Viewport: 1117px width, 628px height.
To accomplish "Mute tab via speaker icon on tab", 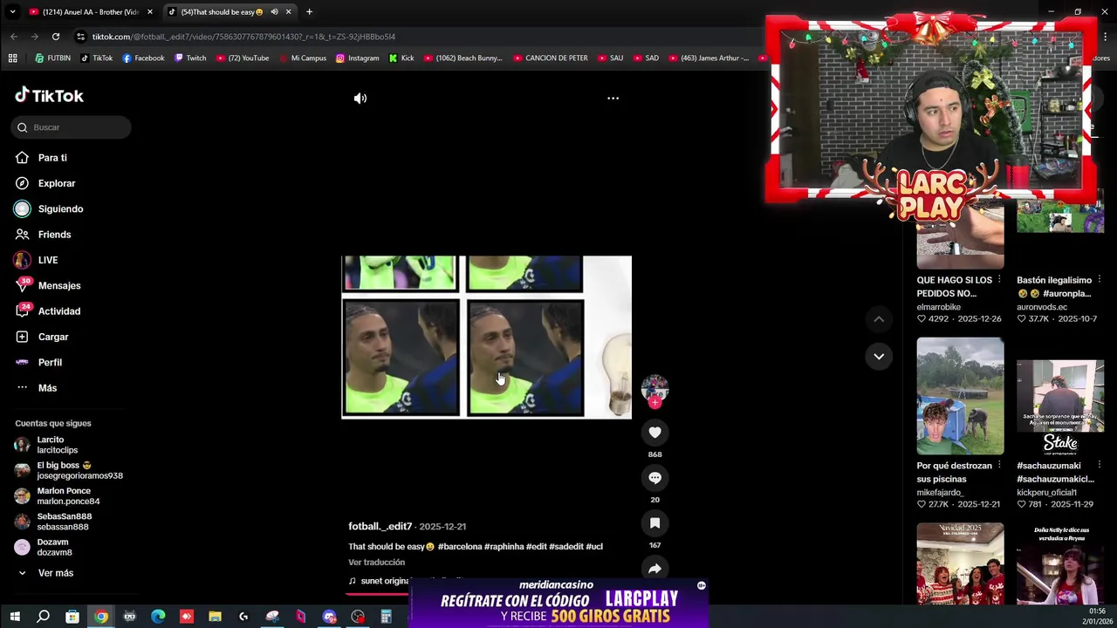I will (274, 12).
